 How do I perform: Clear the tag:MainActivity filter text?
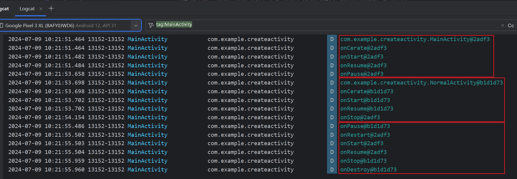[x=503, y=25]
